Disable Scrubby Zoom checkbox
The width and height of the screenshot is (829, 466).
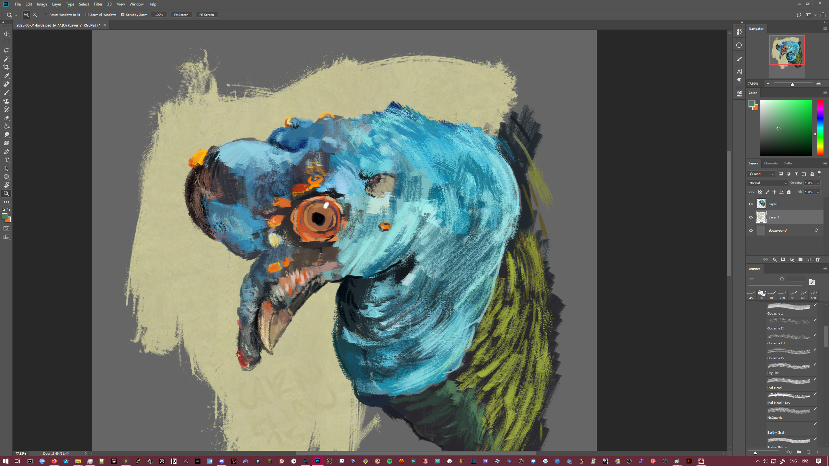[123, 15]
